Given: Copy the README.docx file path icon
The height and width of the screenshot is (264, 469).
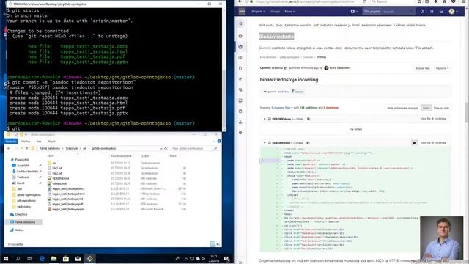Looking at the screenshot, I should pyautogui.click(x=309, y=119).
